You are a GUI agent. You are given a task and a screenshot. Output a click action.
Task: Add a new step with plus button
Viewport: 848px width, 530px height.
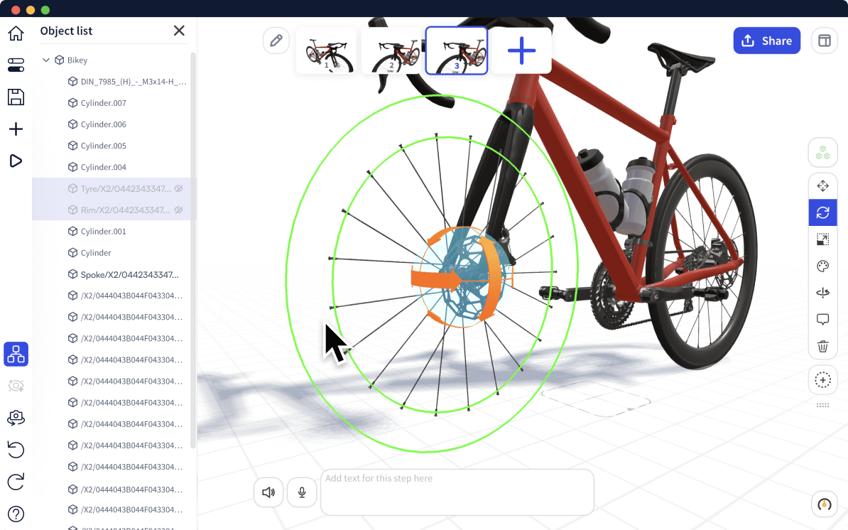point(521,50)
